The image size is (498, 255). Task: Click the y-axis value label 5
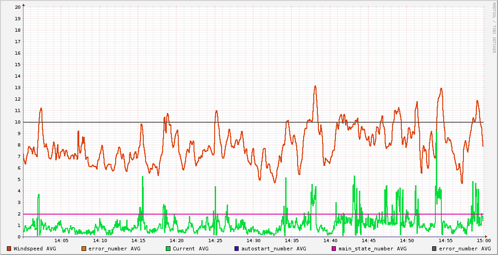(x=19, y=179)
